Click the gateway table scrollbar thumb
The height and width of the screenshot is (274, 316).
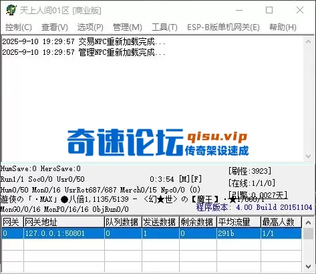coord(308,234)
